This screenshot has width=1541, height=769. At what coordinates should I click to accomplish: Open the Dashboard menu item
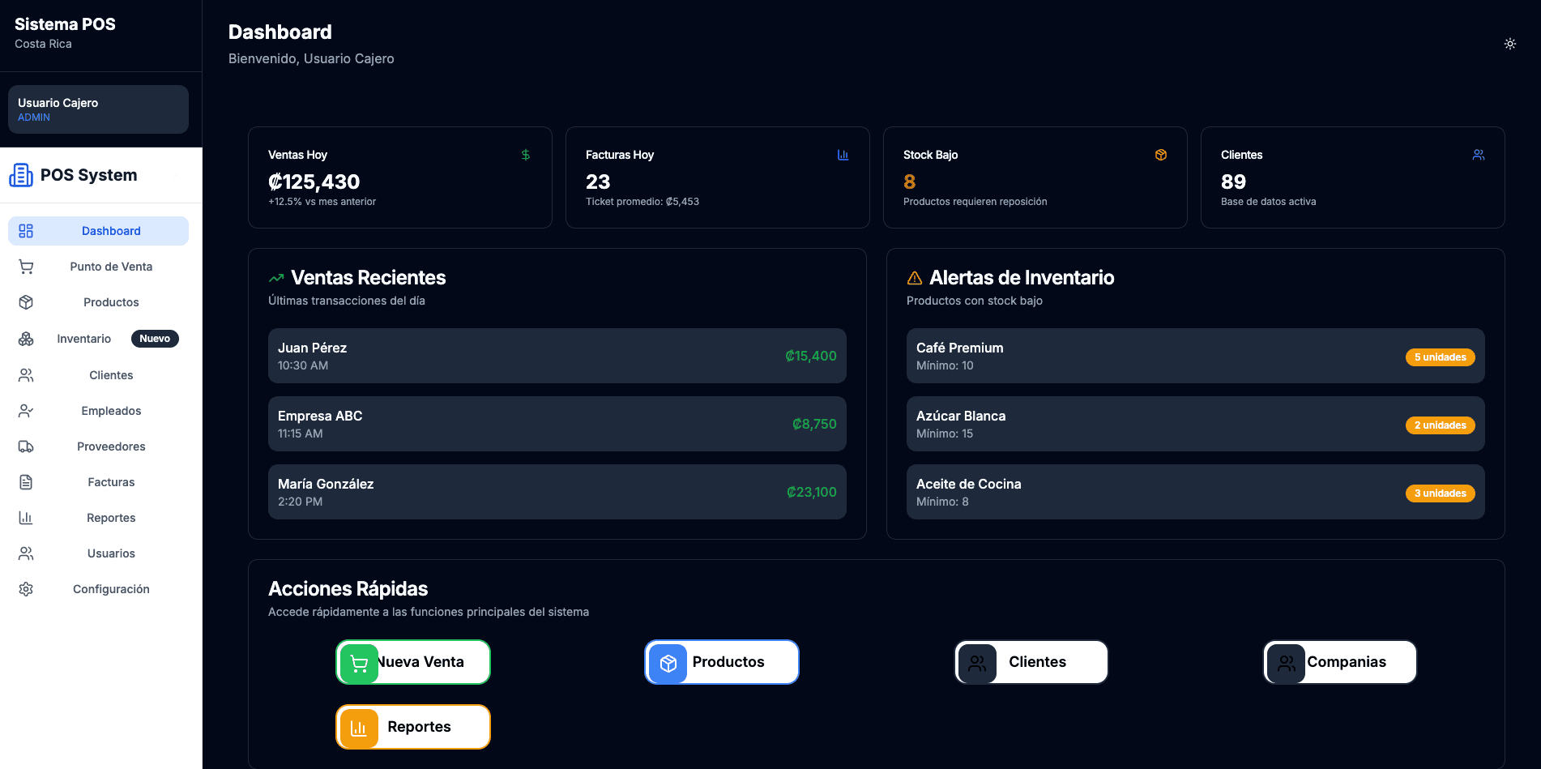tap(98, 231)
